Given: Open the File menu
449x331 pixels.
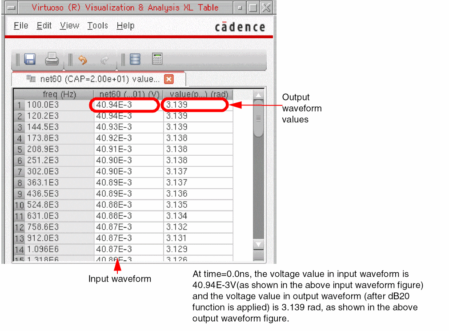Looking at the screenshot, I should 21,26.
